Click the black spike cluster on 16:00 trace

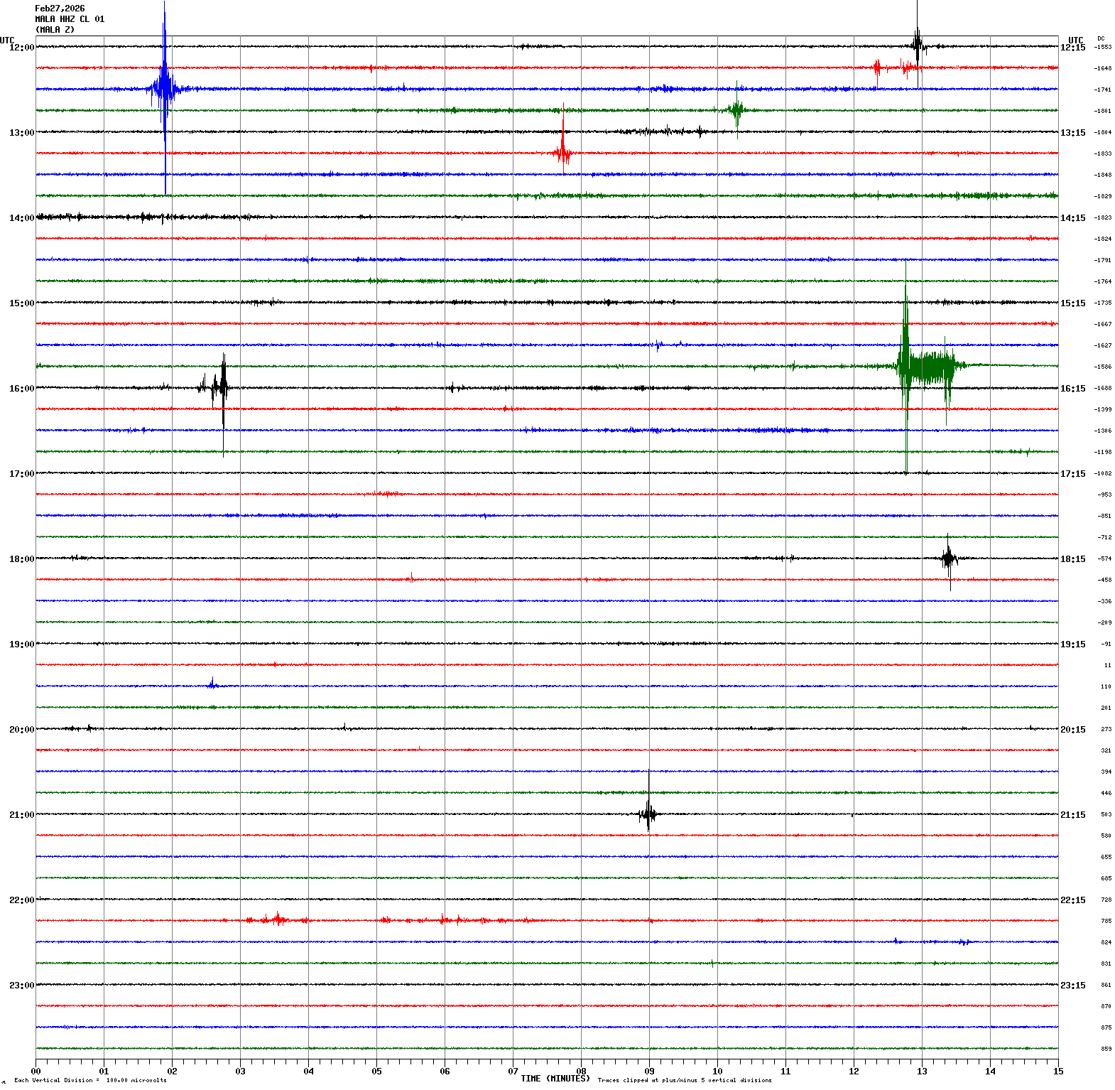(220, 387)
